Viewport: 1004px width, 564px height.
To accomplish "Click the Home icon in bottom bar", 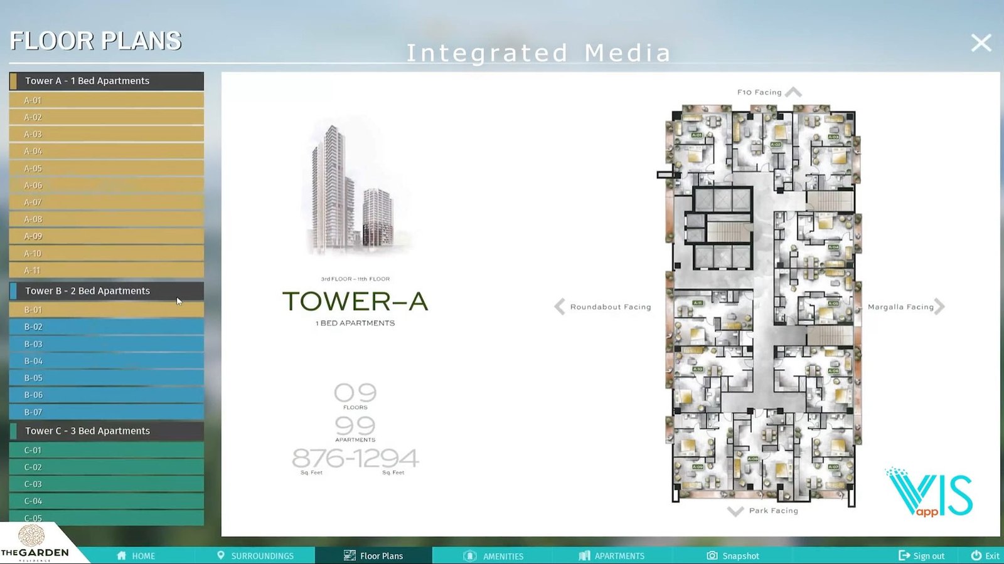I will (x=122, y=556).
